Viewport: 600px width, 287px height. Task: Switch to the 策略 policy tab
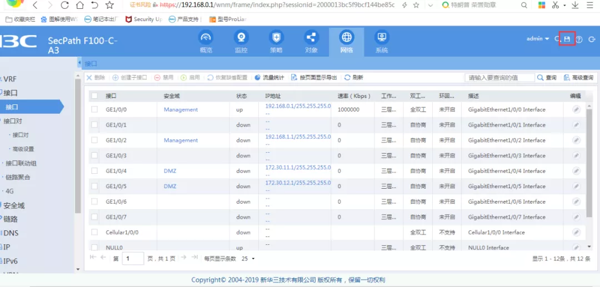[x=276, y=42]
